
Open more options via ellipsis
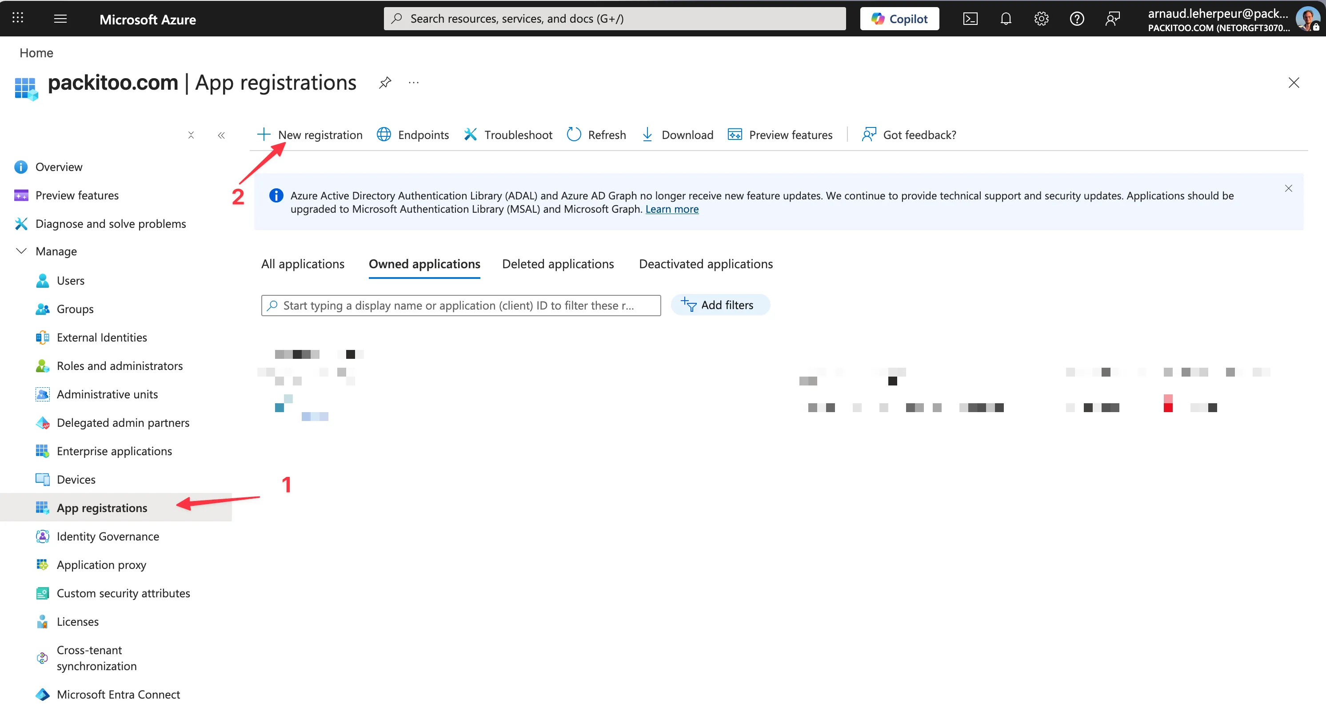[413, 82]
